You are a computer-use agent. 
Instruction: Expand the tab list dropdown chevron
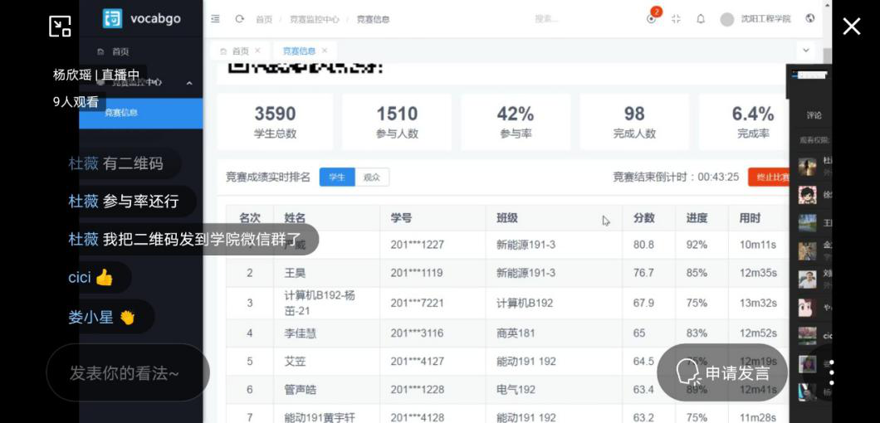click(805, 51)
